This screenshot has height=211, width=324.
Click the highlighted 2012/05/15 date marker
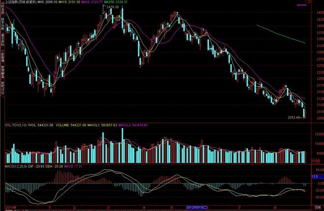click(x=197, y=207)
